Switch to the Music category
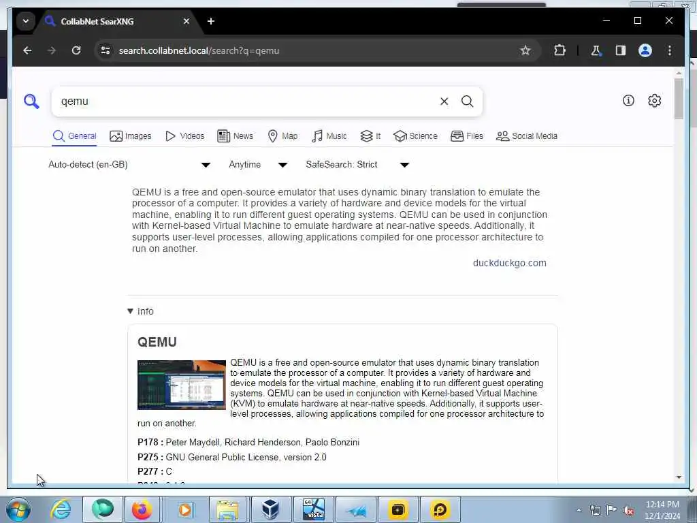 click(329, 136)
